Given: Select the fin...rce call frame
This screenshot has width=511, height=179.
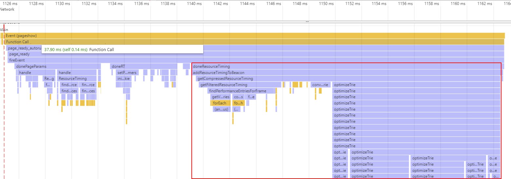Looking at the screenshot, I should tap(88, 85).
